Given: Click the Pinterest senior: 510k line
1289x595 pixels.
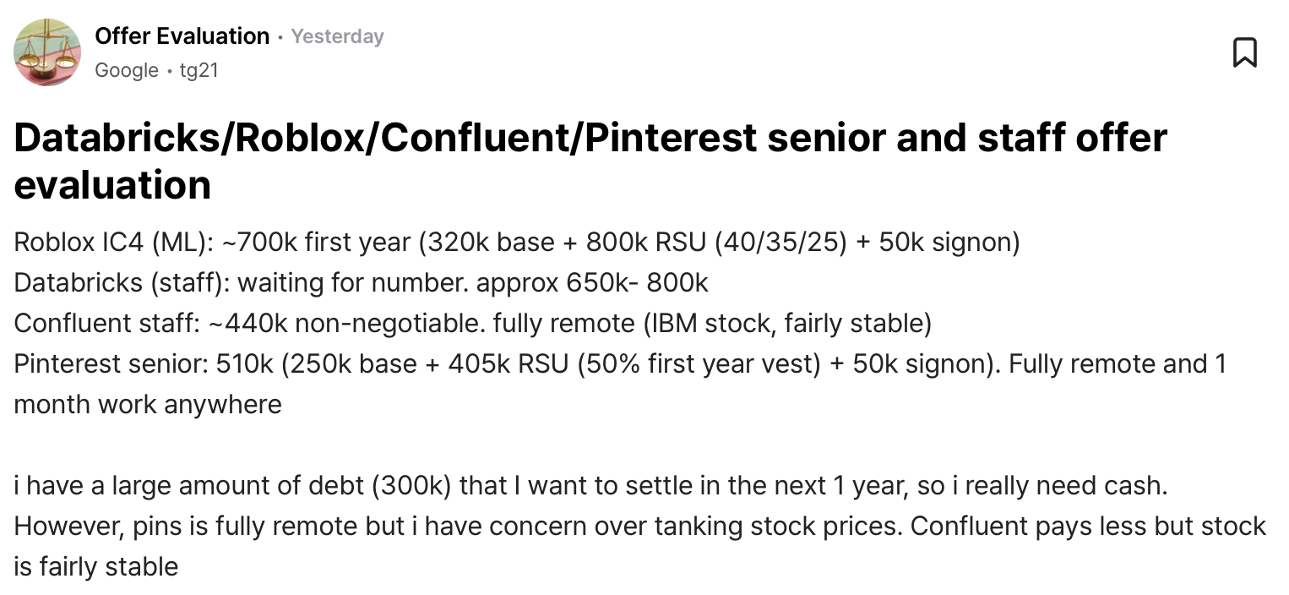Looking at the screenshot, I should point(620,363).
